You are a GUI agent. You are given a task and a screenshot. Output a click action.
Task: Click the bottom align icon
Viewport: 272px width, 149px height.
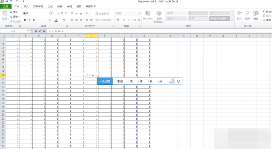coord(81,13)
